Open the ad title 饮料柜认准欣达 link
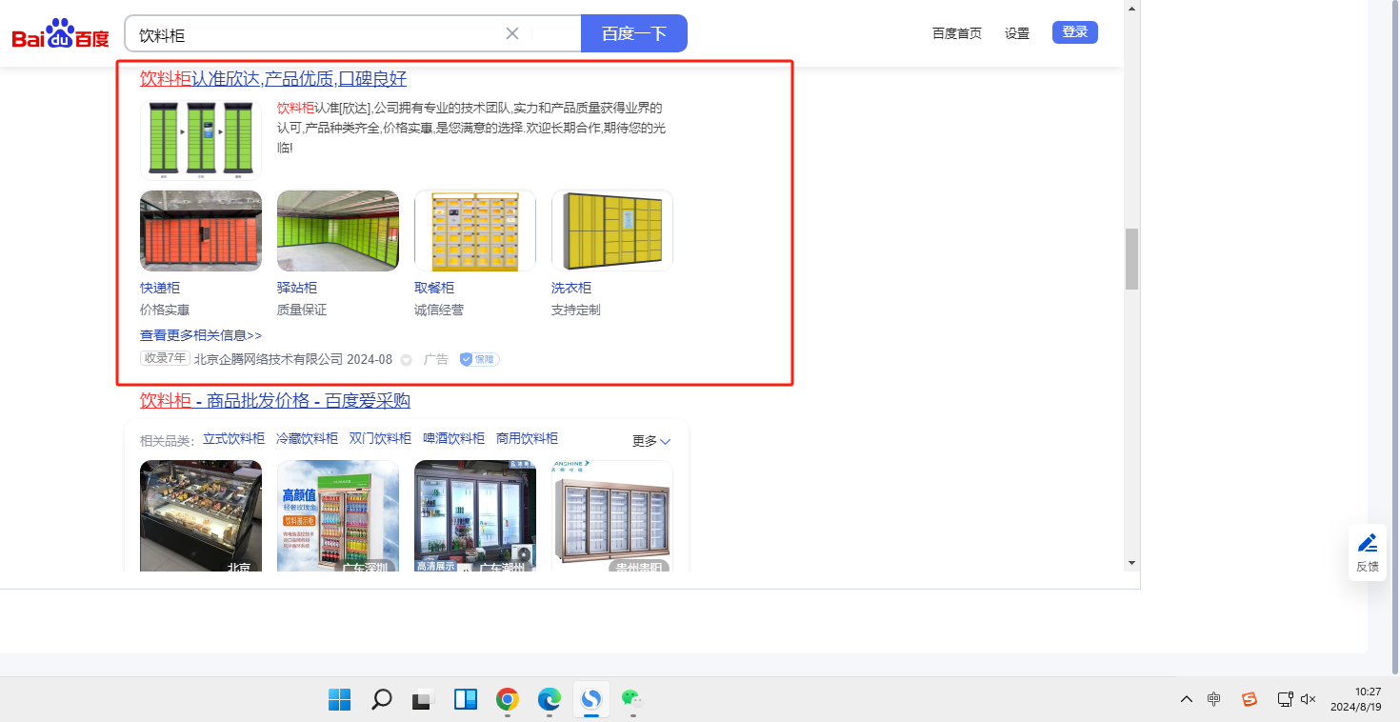 coord(273,79)
